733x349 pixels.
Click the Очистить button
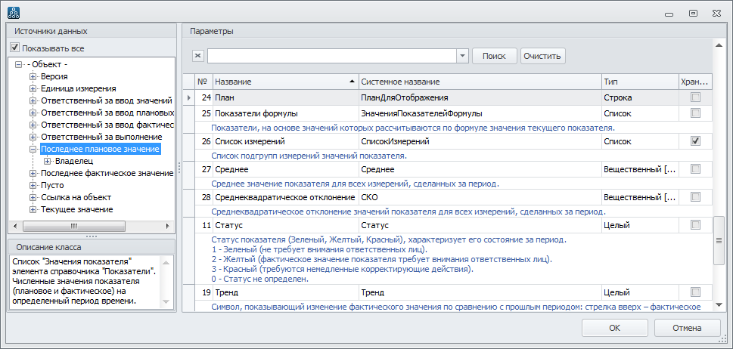(x=542, y=56)
